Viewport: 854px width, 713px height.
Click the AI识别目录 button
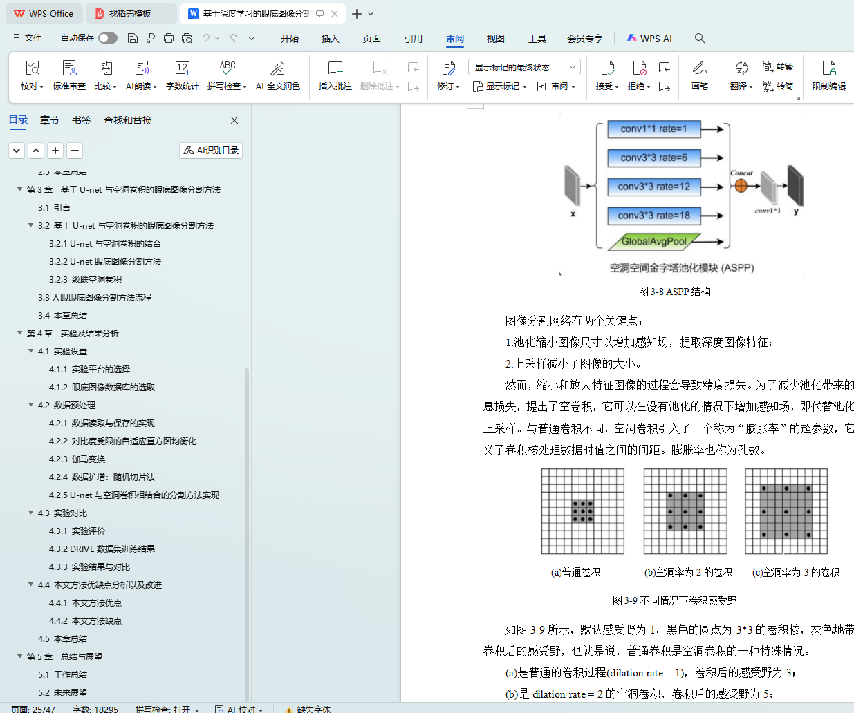click(x=211, y=150)
